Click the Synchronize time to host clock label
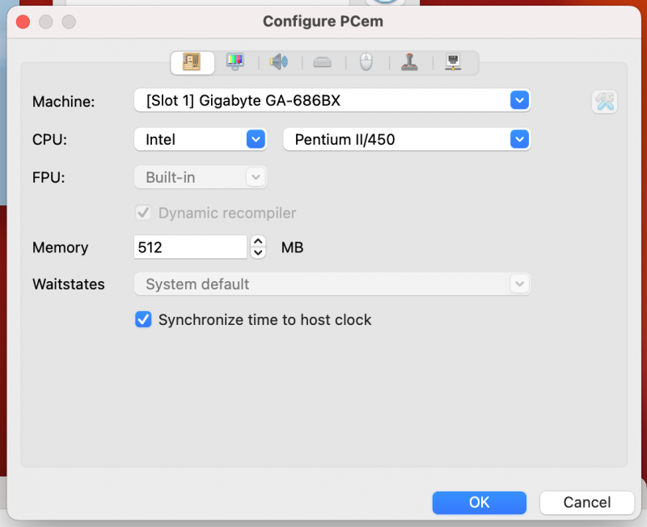 click(265, 320)
